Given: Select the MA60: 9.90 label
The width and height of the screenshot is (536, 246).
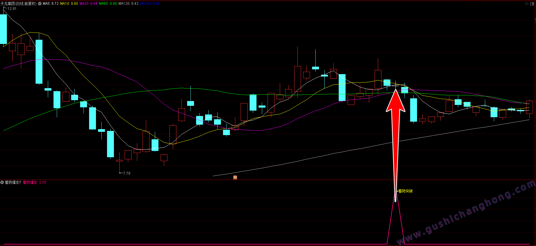Looking at the screenshot, I should 108,4.
